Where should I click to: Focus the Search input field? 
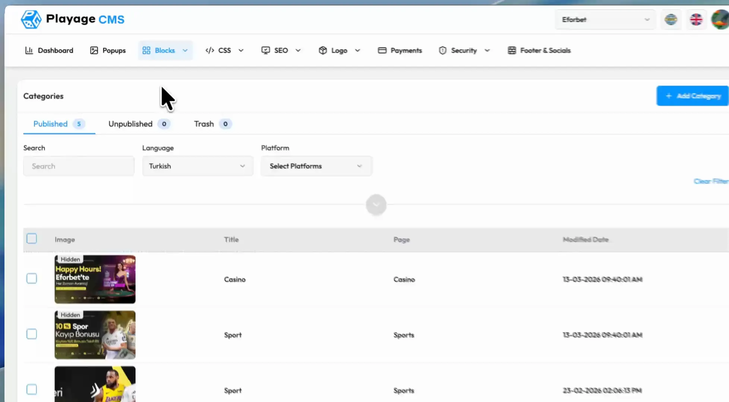(79, 166)
